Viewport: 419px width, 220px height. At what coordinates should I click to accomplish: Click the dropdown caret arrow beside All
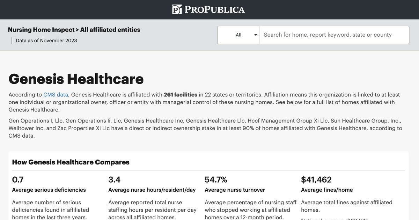click(x=256, y=35)
